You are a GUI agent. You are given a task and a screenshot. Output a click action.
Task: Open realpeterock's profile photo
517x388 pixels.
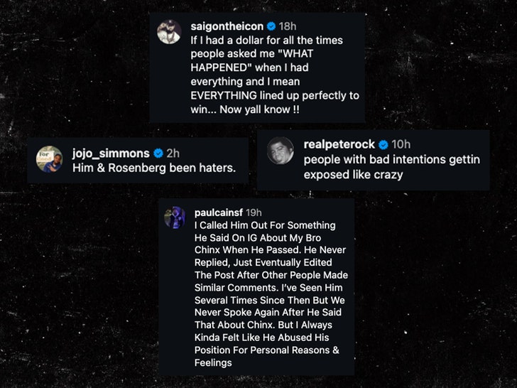(281, 151)
